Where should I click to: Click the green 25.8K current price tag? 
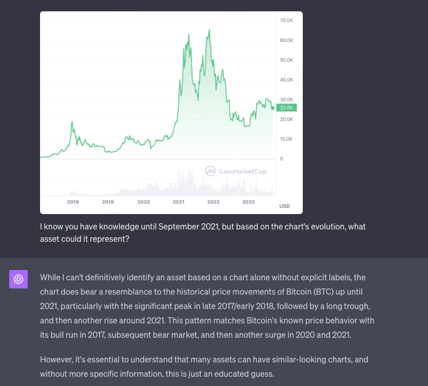click(x=286, y=108)
